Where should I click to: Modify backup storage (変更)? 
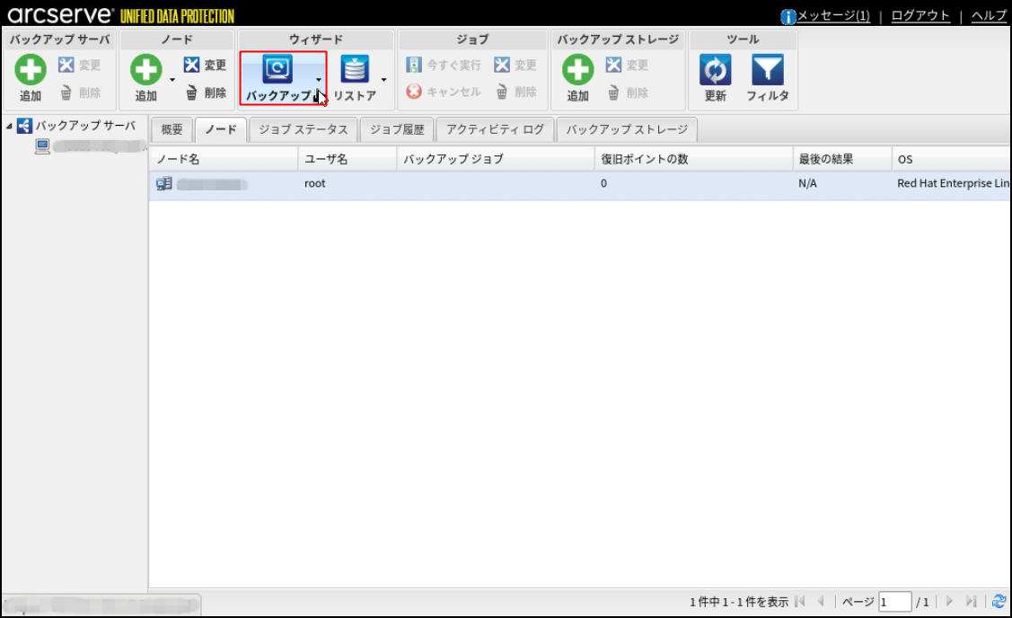click(x=627, y=65)
